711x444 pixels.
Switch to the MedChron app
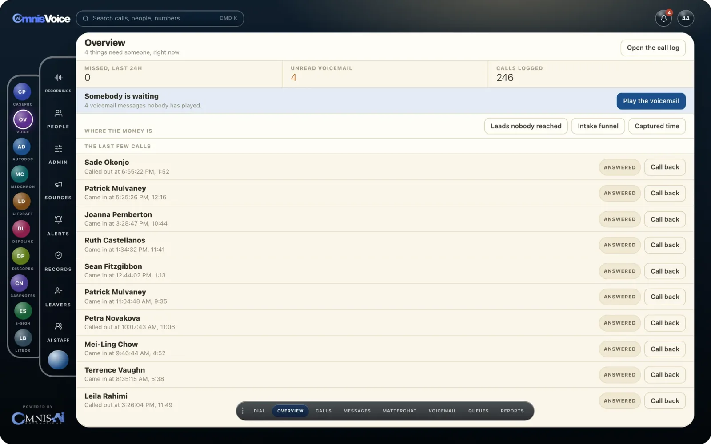(x=20, y=174)
